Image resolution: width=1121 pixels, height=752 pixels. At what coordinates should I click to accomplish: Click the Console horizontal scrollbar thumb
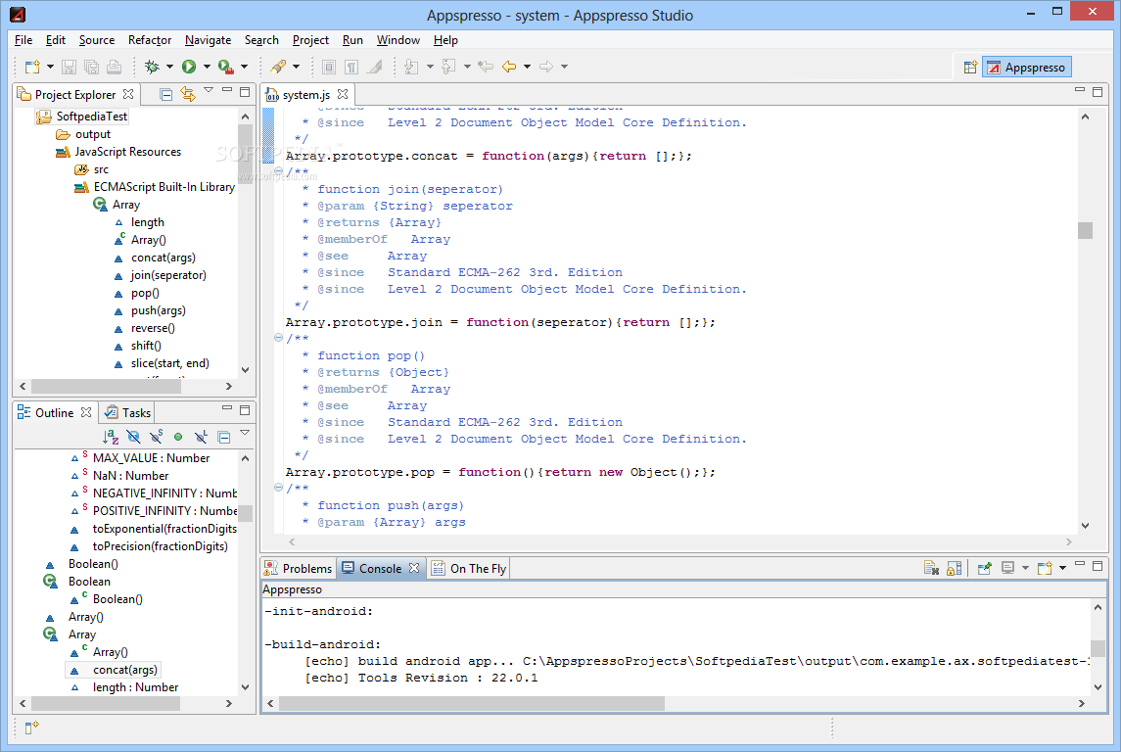click(472, 703)
